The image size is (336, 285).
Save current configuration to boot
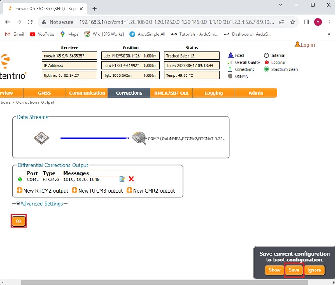(x=294, y=270)
